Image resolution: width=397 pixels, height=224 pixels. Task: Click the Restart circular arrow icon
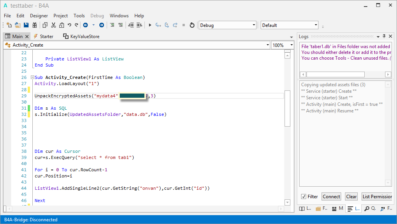pos(192,25)
